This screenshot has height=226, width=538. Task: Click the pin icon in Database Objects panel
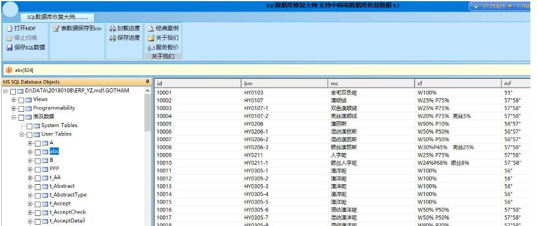pos(148,82)
